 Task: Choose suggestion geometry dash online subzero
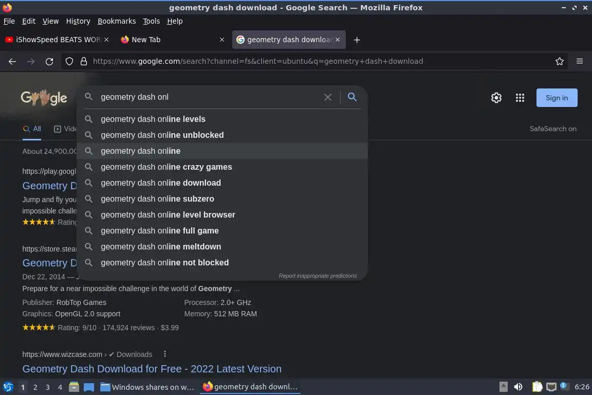(222, 199)
